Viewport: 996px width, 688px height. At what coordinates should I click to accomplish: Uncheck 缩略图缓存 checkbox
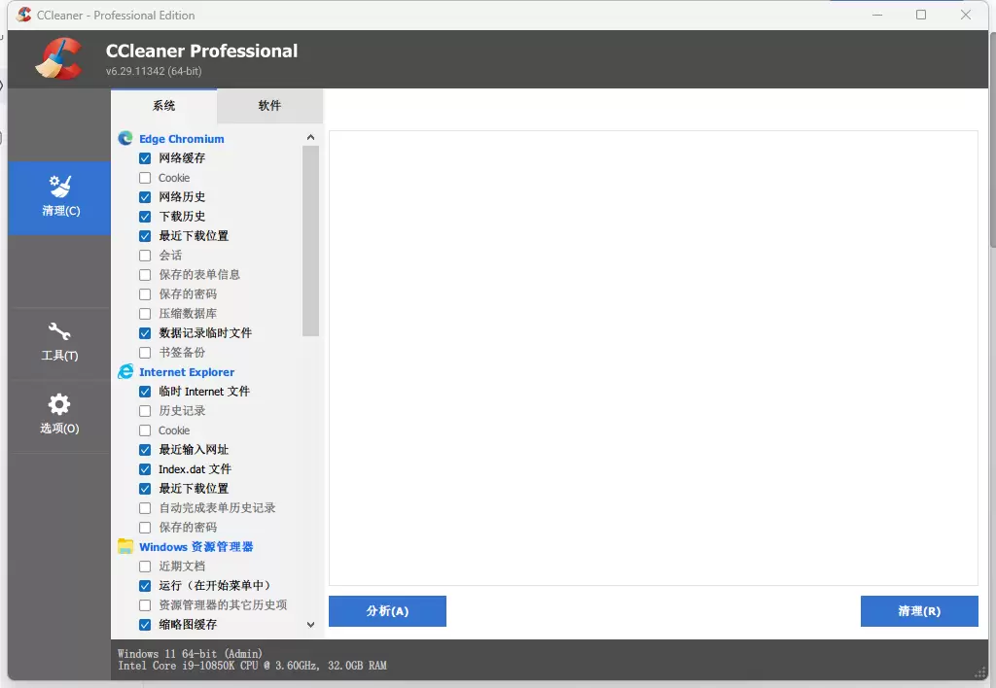[x=145, y=625]
